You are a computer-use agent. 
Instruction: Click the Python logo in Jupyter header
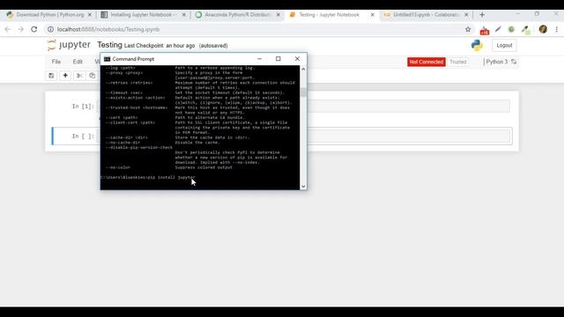(x=477, y=45)
